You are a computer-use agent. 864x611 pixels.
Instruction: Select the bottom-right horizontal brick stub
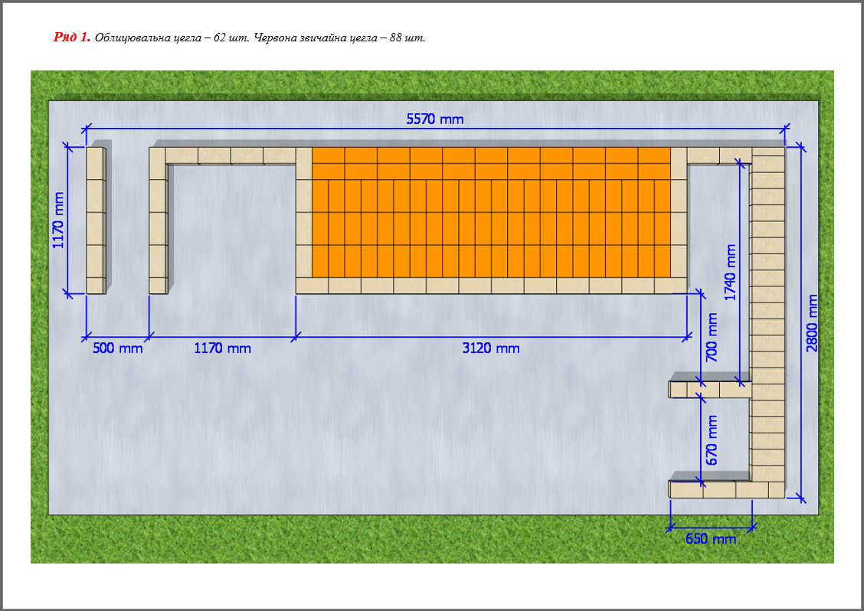pyautogui.click(x=709, y=488)
